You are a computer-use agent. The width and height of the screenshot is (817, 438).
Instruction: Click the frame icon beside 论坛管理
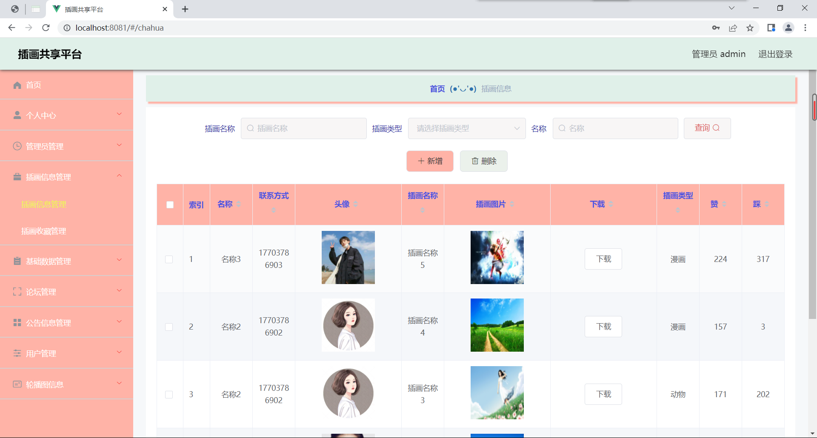click(17, 292)
